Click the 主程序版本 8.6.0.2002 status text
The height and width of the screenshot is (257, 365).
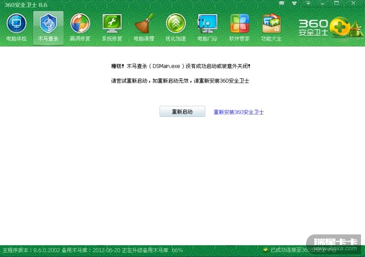point(31,250)
